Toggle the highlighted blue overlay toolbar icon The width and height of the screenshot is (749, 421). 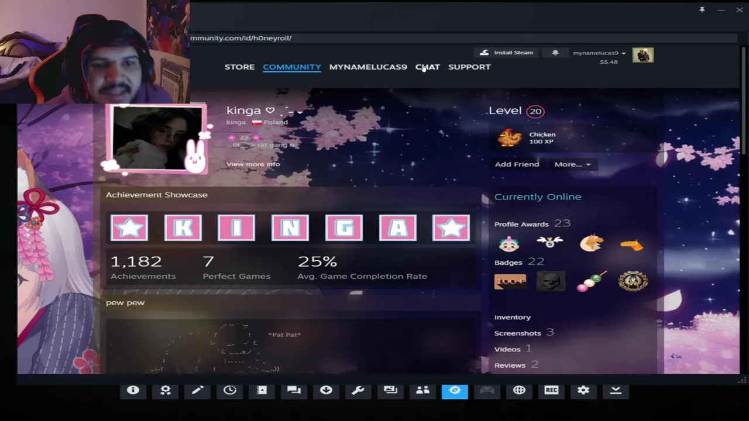coord(455,391)
